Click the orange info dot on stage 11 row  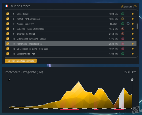(133, 44)
